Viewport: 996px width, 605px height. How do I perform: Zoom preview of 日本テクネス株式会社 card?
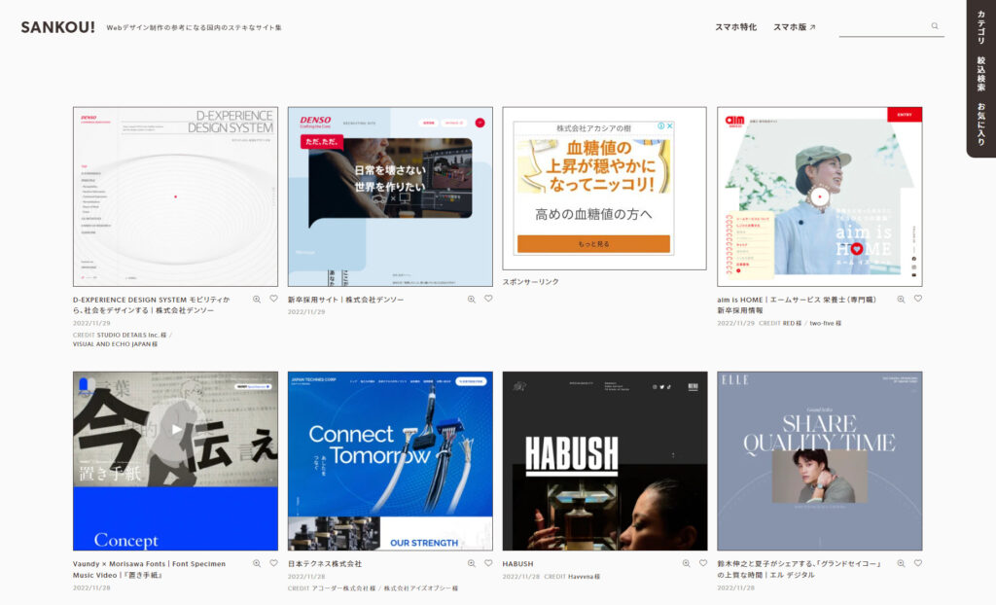point(472,563)
